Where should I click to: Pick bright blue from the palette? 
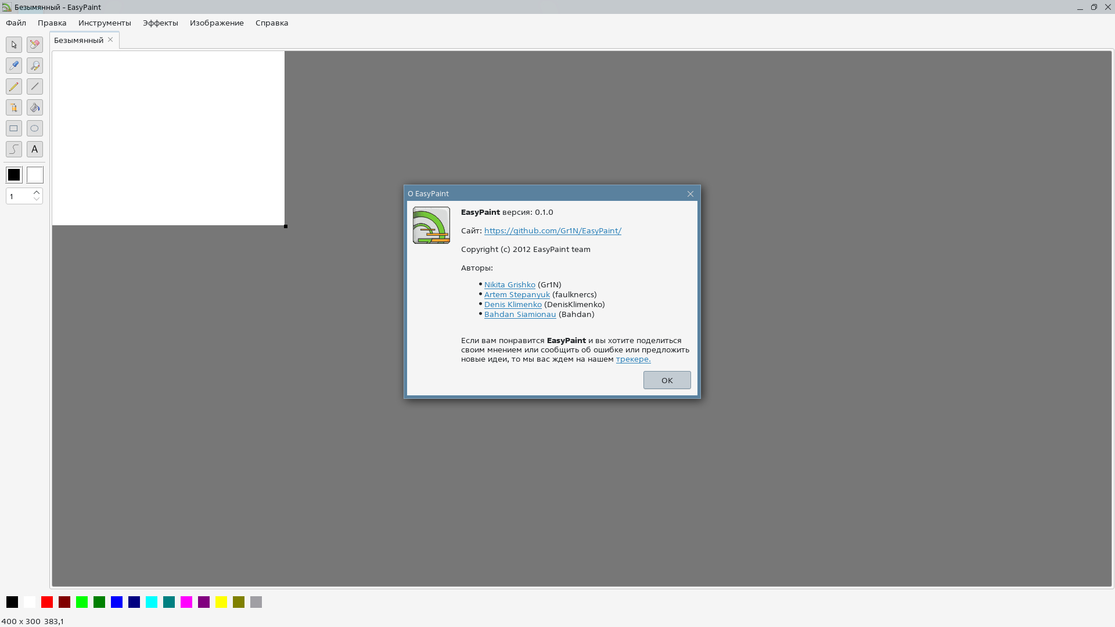[x=117, y=602]
